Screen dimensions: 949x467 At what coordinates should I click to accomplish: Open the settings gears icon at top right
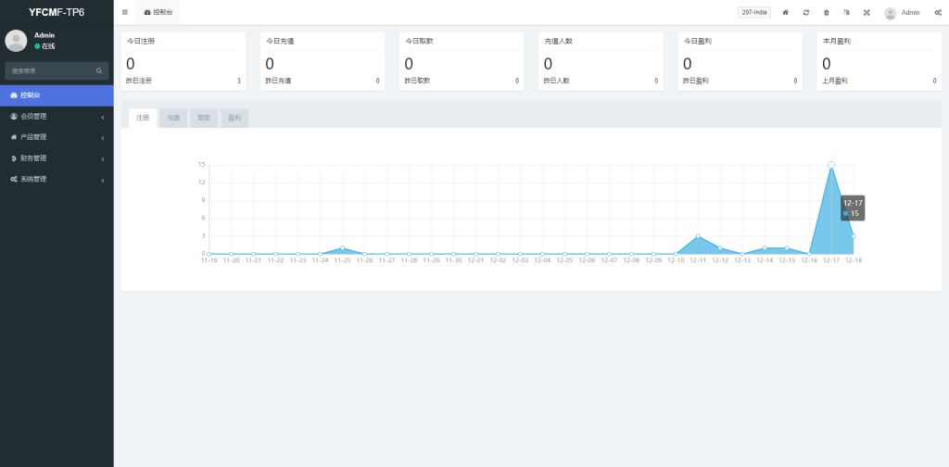coord(938,12)
